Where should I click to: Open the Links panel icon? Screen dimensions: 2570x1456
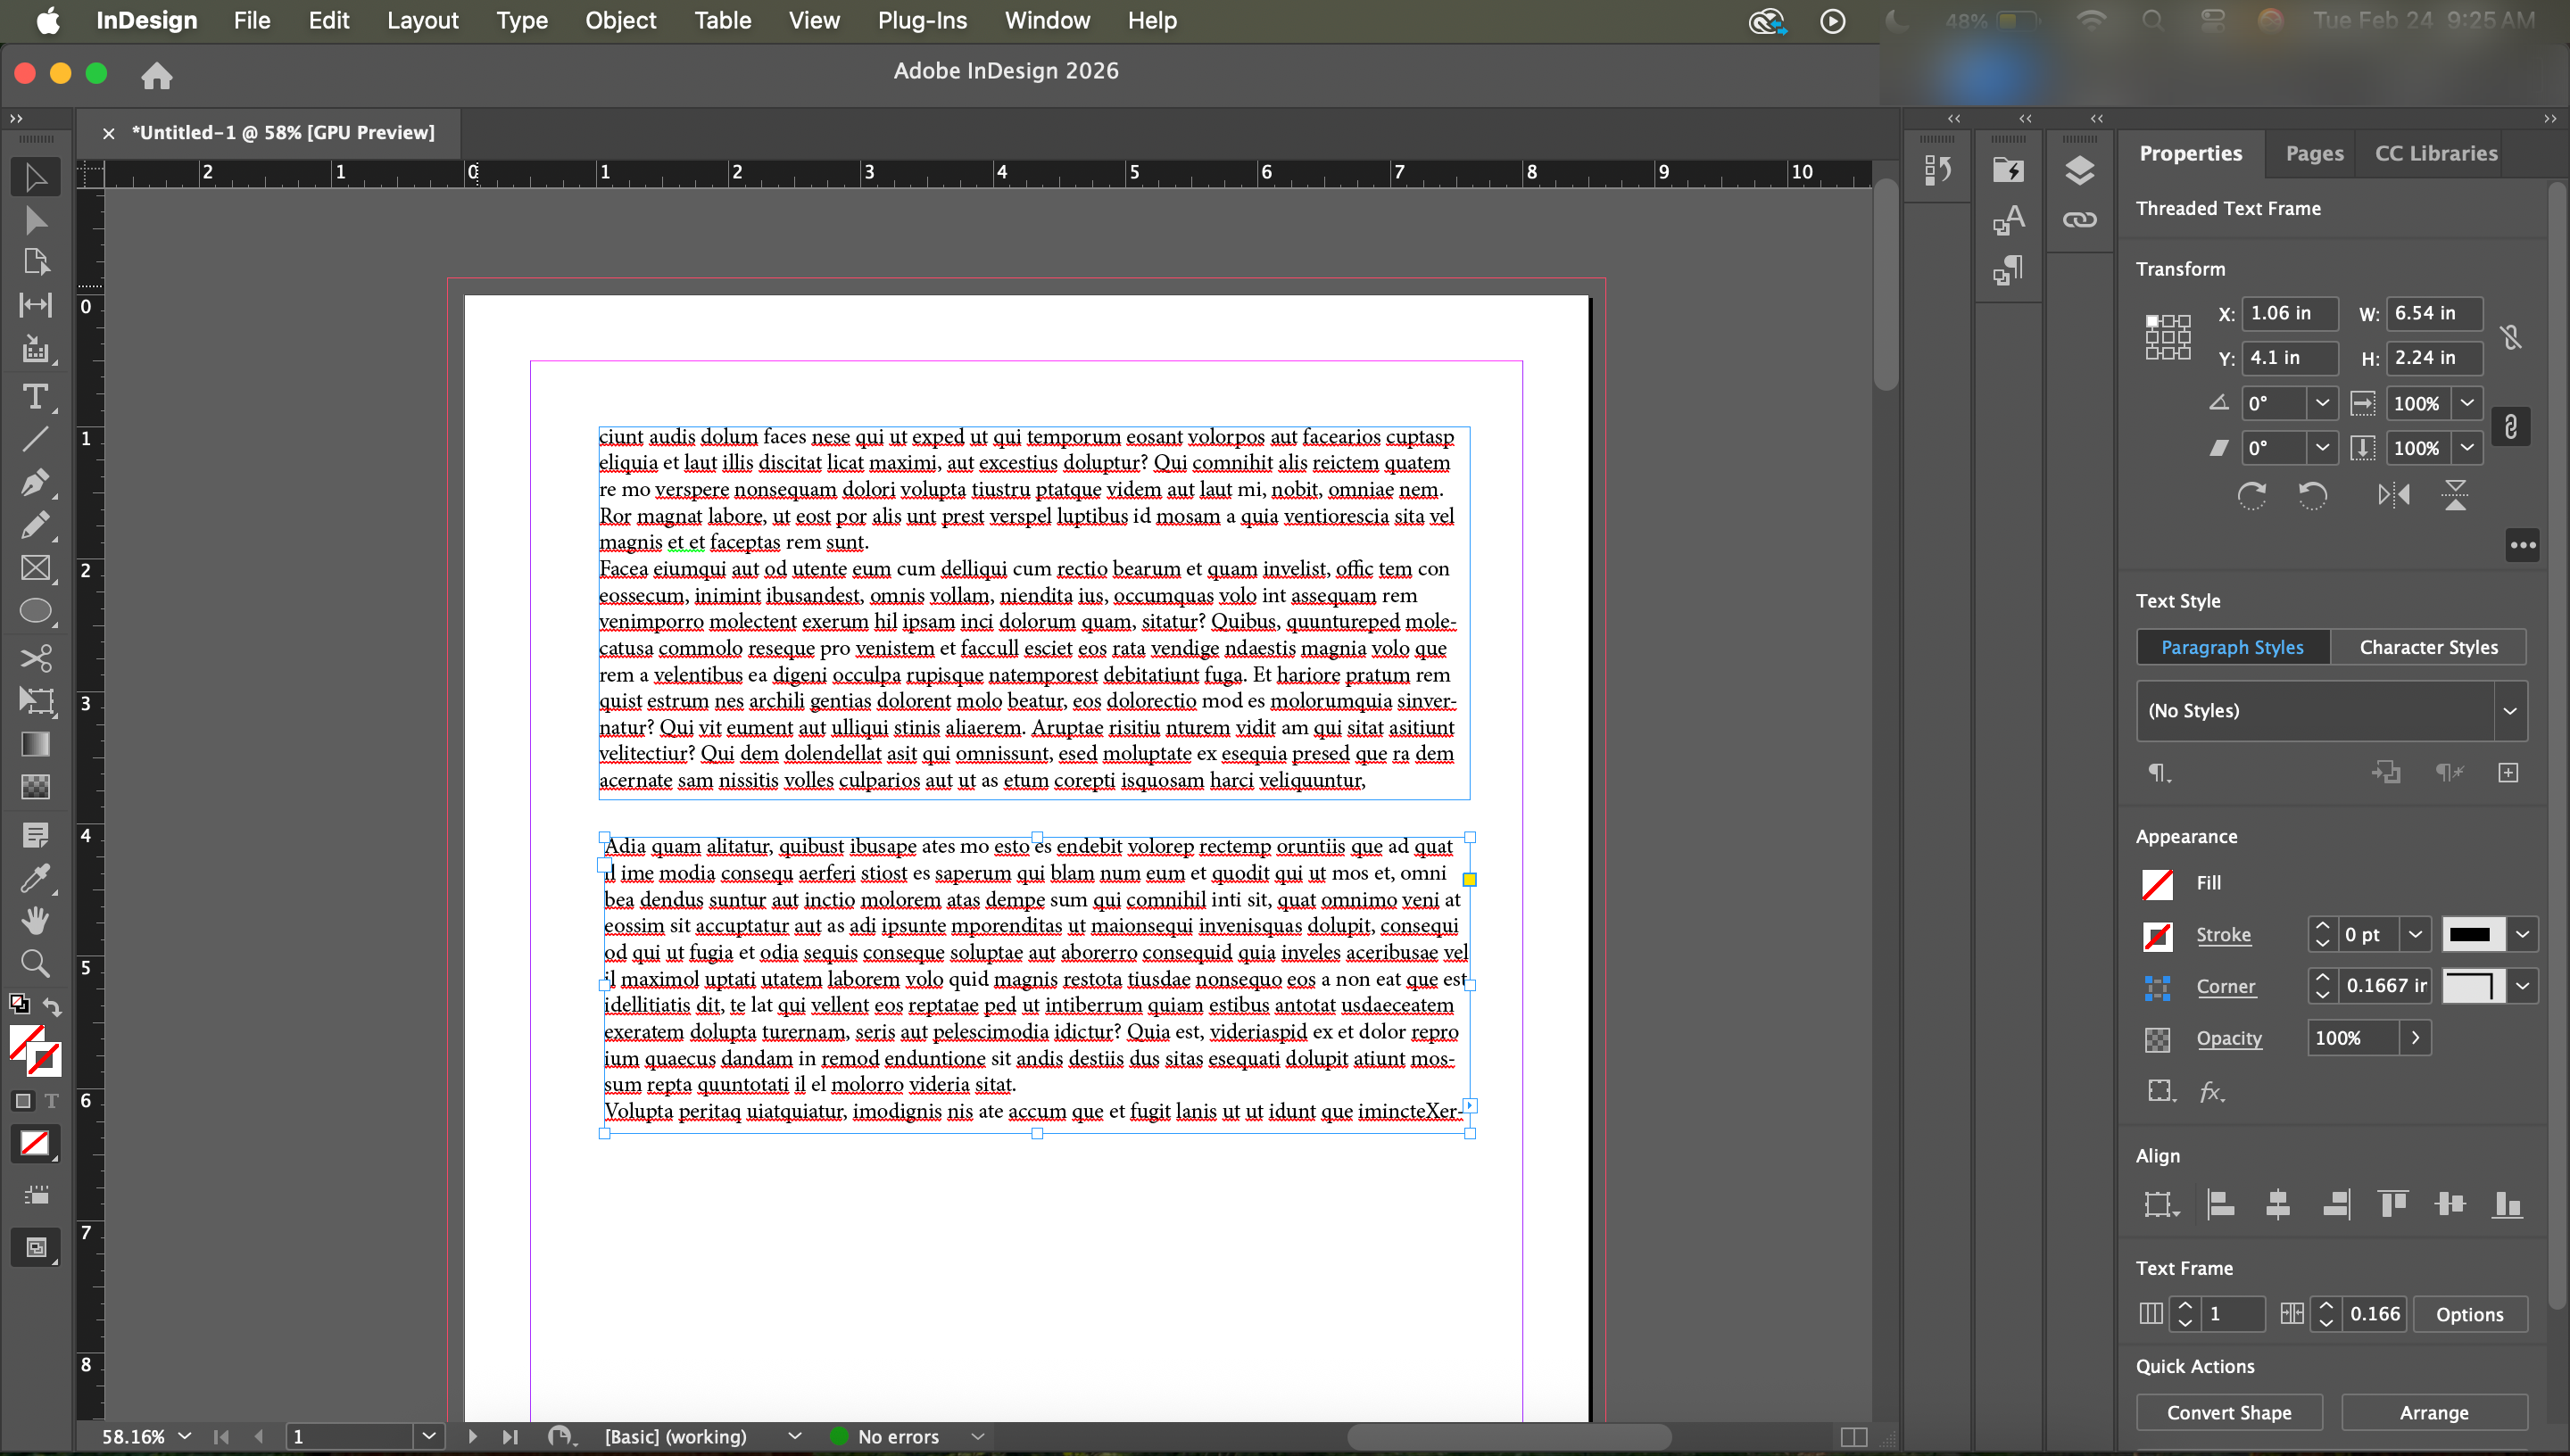coord(2079,220)
